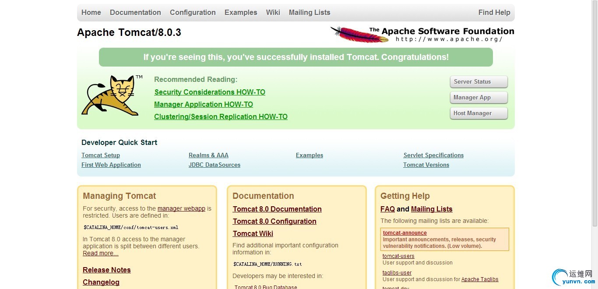Click Find Help in the nav bar
The height and width of the screenshot is (289, 598).
click(x=494, y=12)
